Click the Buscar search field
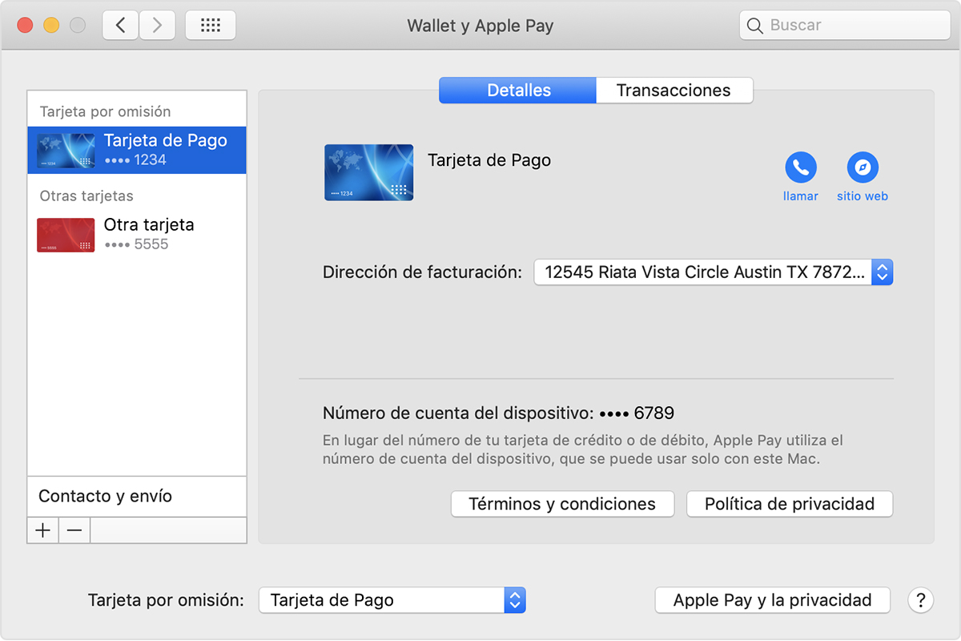 [x=844, y=26]
